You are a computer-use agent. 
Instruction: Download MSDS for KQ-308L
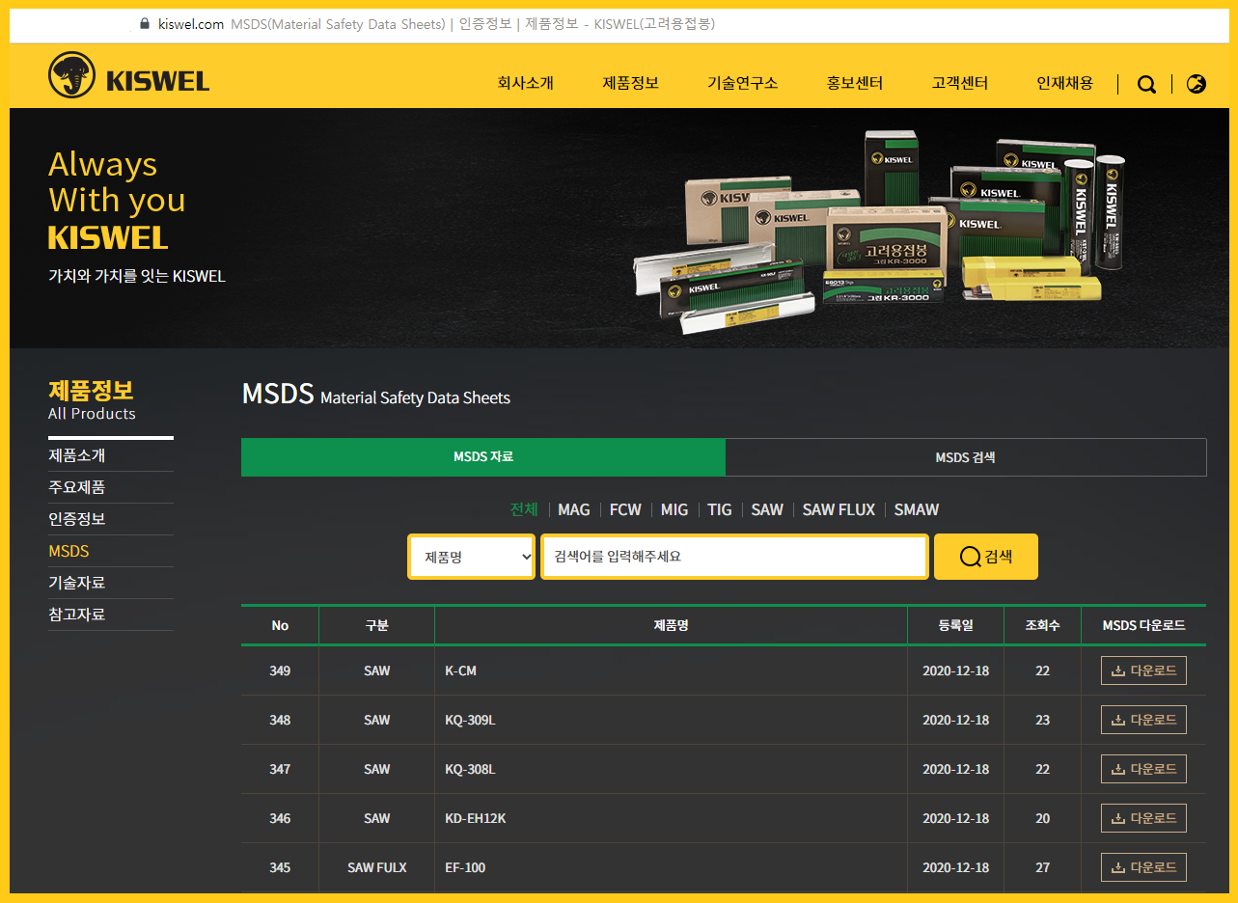pos(1143,769)
